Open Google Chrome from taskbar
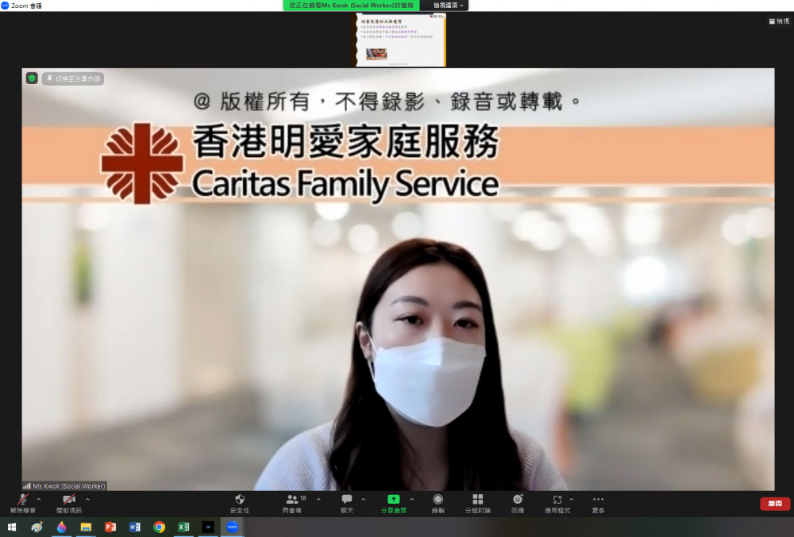Screen dimensions: 794x537 [x=159, y=527]
